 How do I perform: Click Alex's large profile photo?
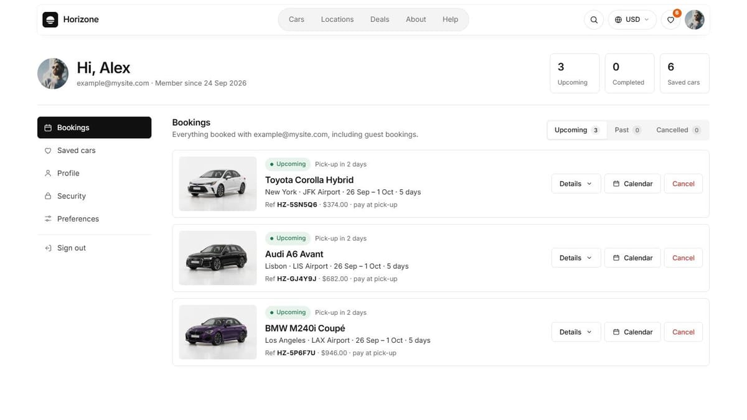(53, 73)
